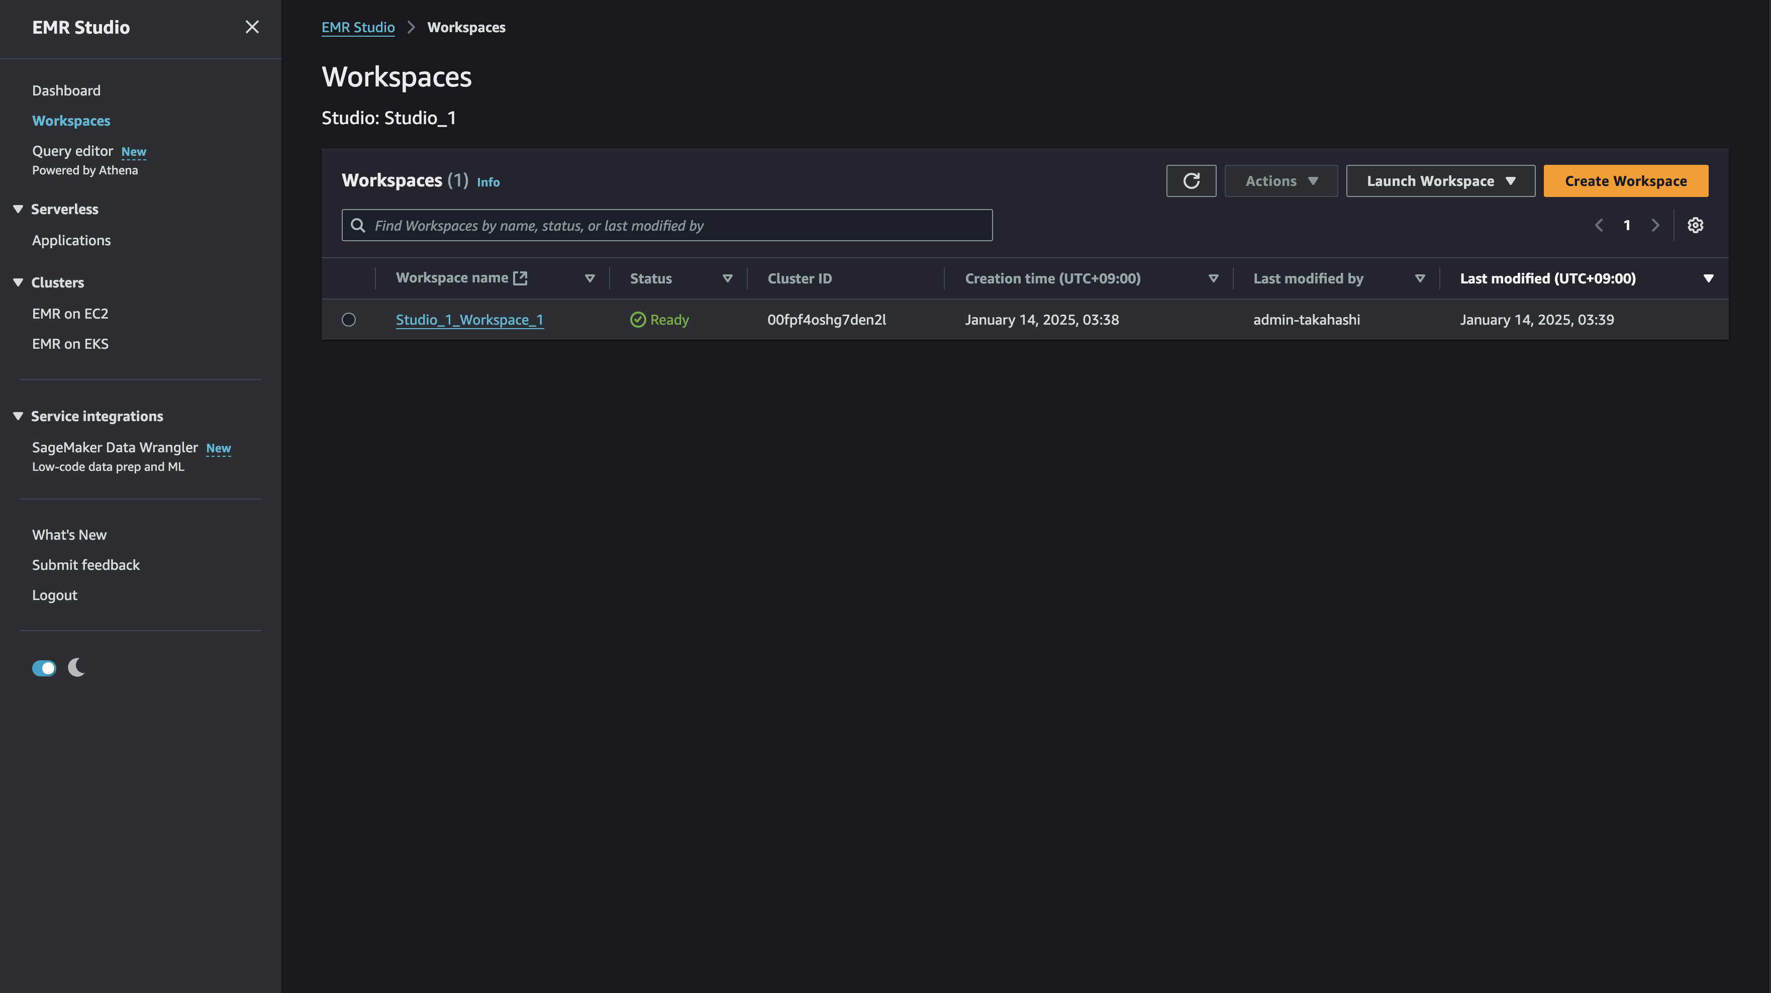Image resolution: width=1771 pixels, height=993 pixels.
Task: Click the green Ready status check icon
Action: (638, 320)
